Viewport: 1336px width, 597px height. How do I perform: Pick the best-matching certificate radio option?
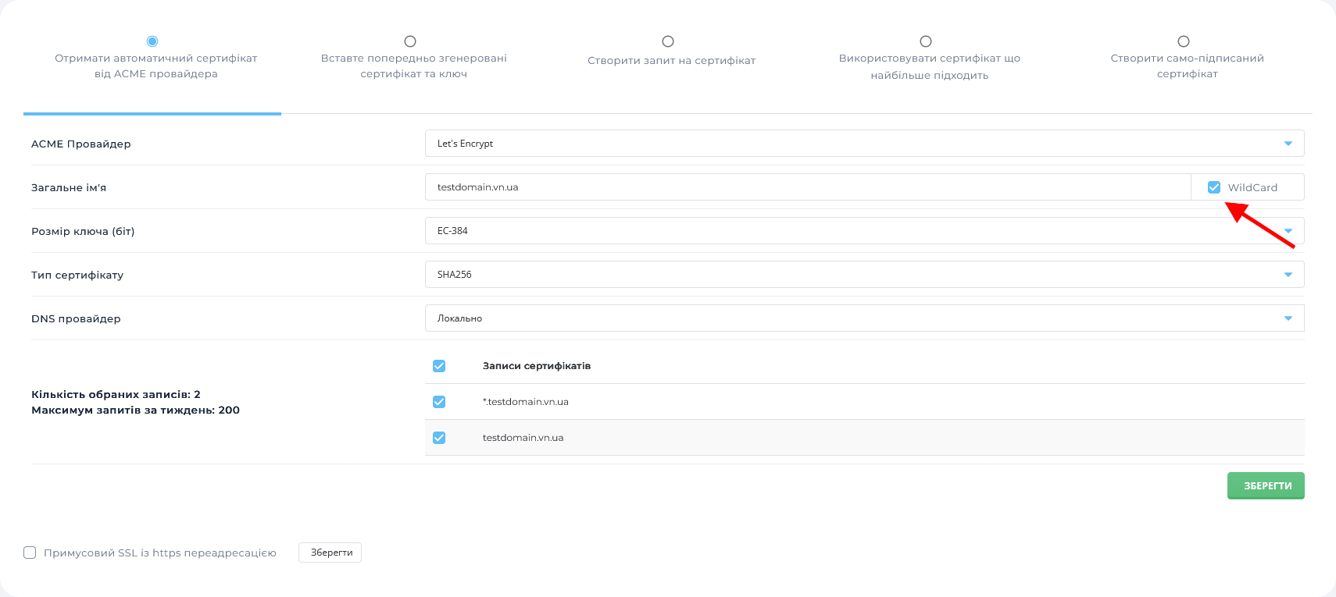pyautogui.click(x=926, y=41)
